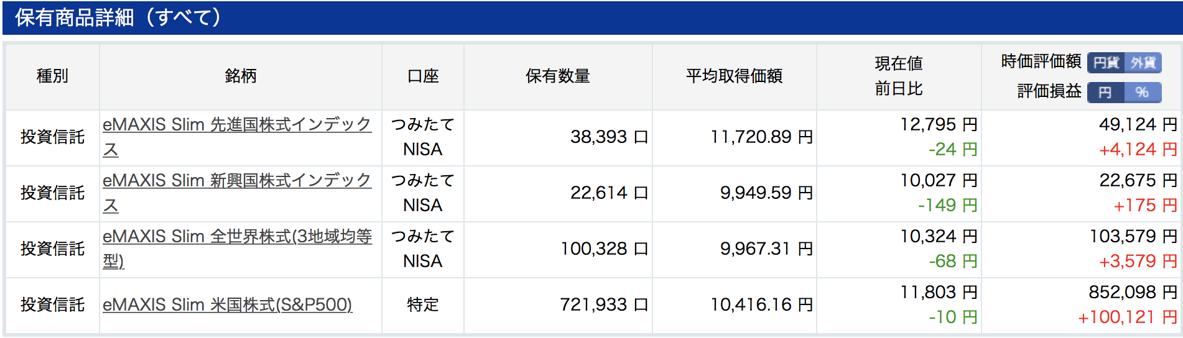The image size is (1183, 338).
Task: Click the 口座 column header
Action: pos(423,76)
